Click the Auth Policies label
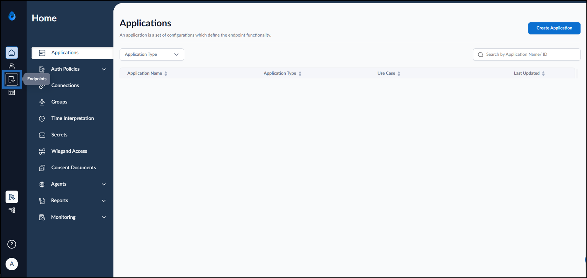The height and width of the screenshot is (278, 587). (65, 69)
